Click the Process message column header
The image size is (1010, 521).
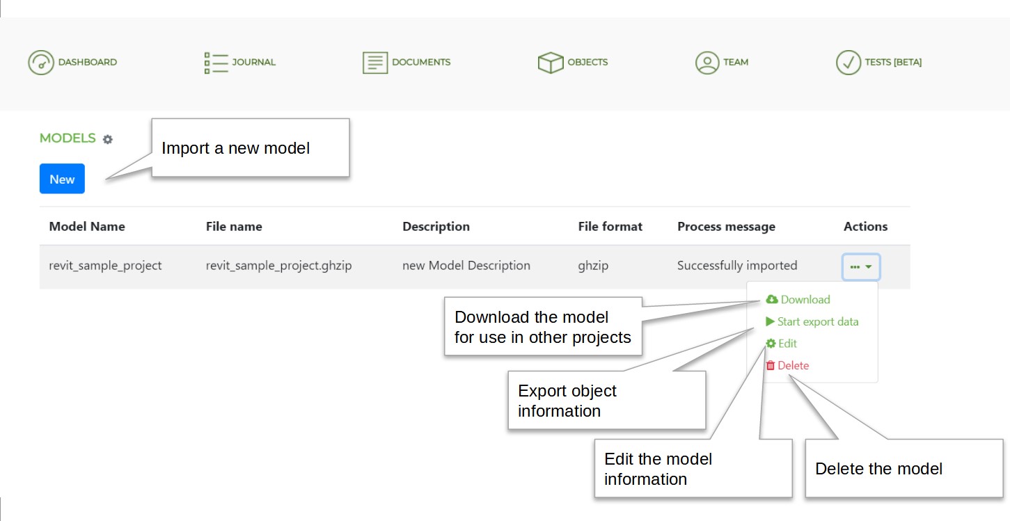point(726,226)
